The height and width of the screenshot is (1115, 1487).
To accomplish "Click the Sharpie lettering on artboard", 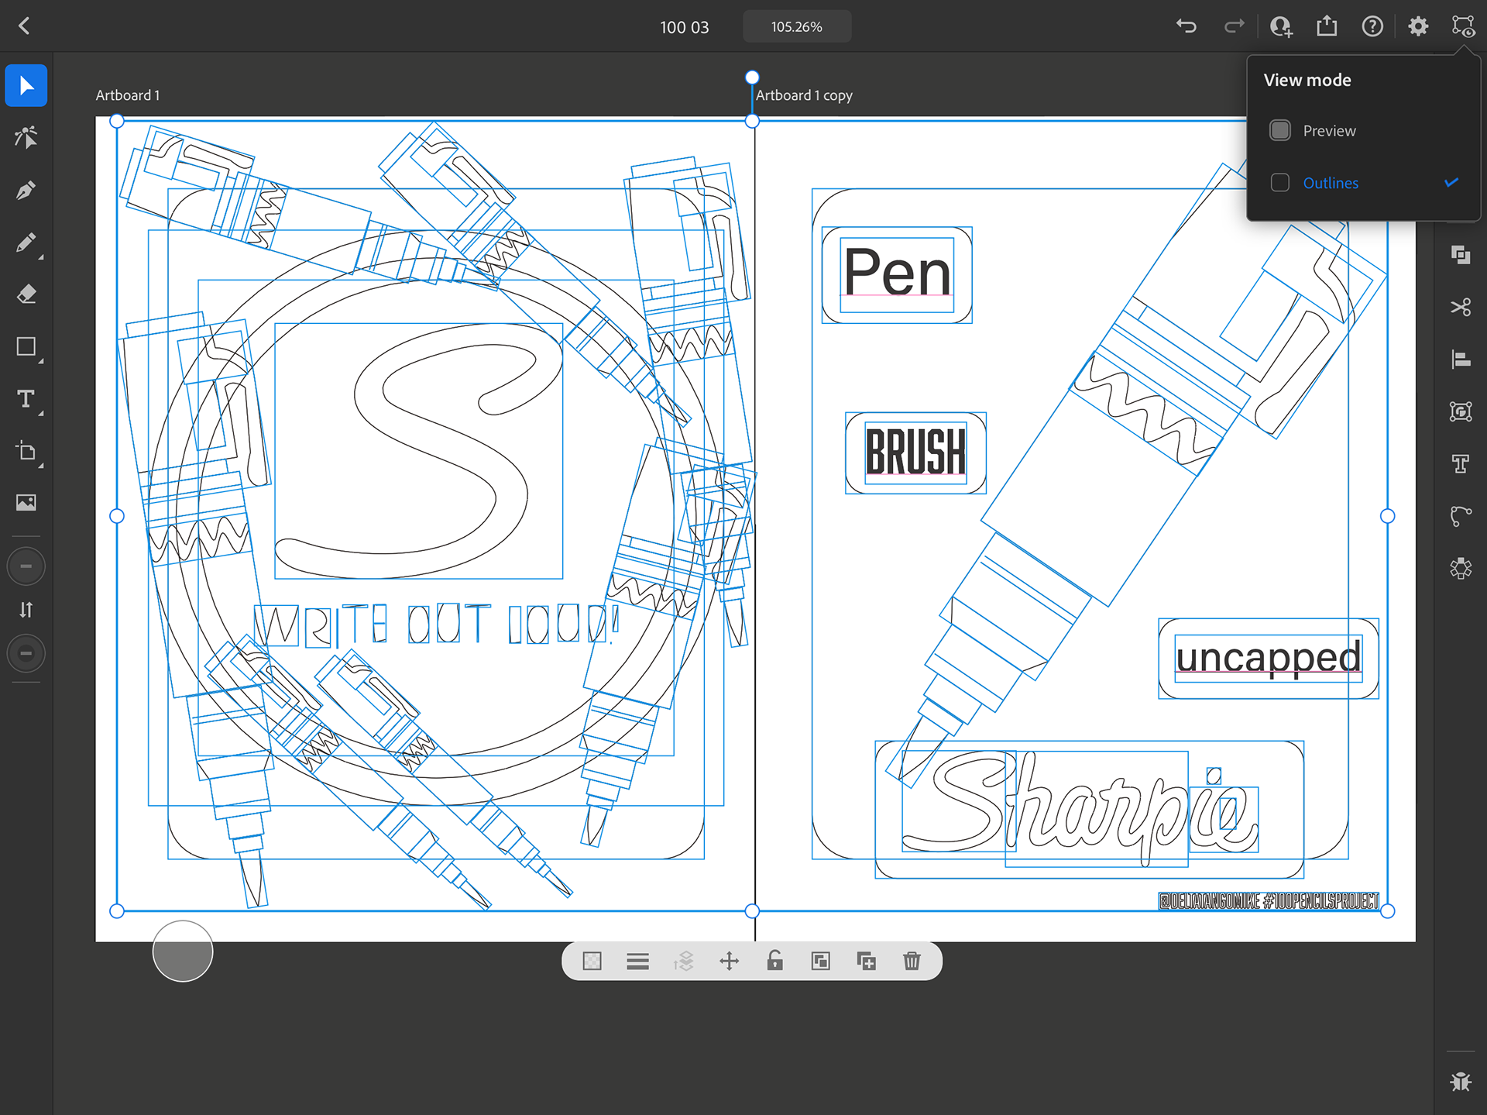I will tap(1080, 808).
